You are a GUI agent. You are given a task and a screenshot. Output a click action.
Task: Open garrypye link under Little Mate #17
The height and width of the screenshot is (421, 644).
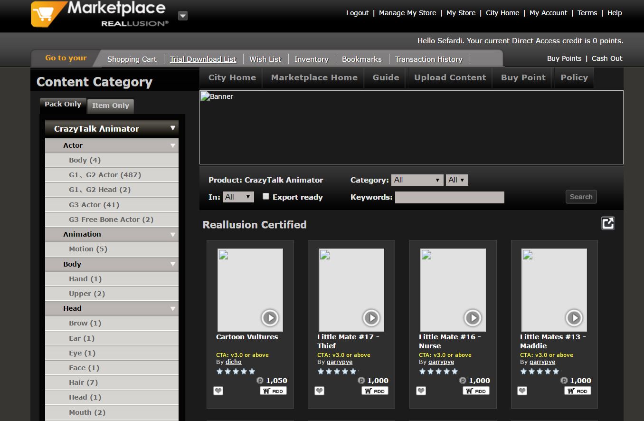click(340, 362)
